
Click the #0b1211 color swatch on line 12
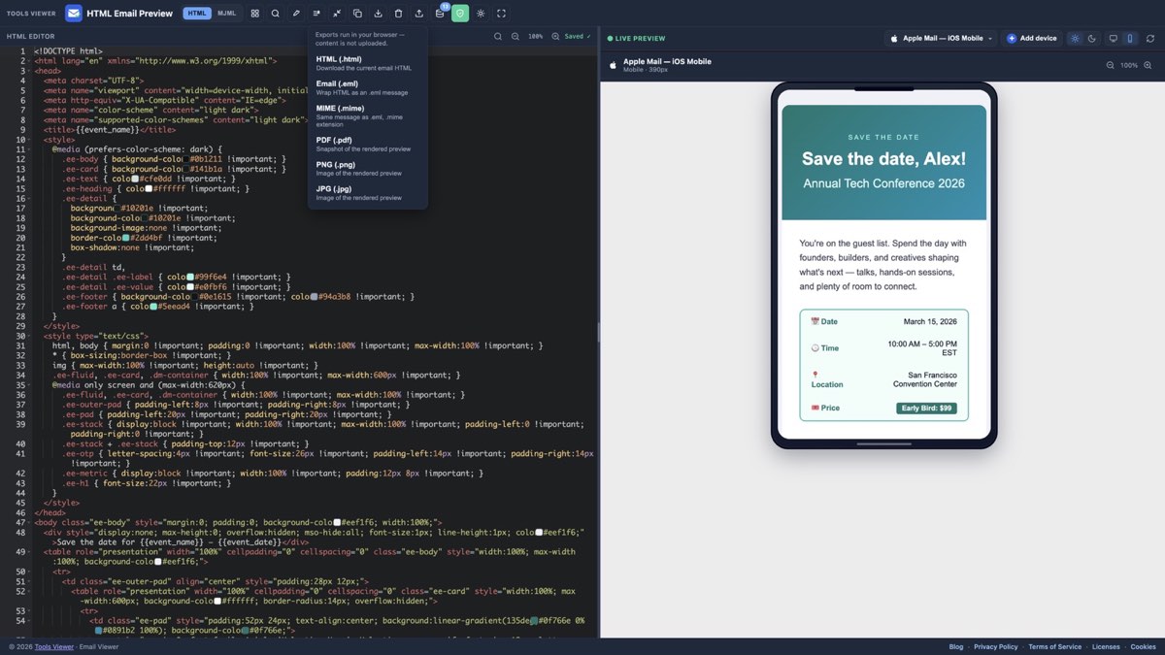[184, 159]
